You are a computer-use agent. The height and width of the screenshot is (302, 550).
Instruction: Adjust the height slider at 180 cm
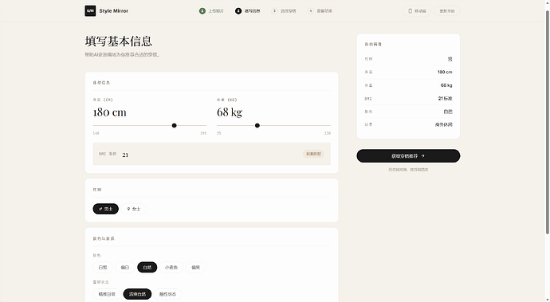174,125
